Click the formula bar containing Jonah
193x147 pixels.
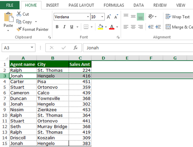click(x=138, y=48)
